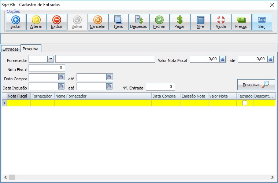
Task: Click the Cancelar orange X icon
Action: [x=98, y=20]
